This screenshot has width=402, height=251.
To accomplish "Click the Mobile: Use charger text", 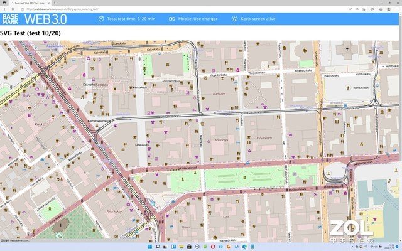I will point(198,19).
